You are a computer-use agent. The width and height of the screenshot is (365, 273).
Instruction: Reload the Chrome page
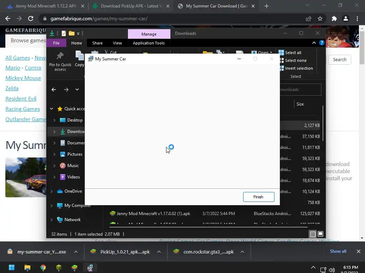31,18
